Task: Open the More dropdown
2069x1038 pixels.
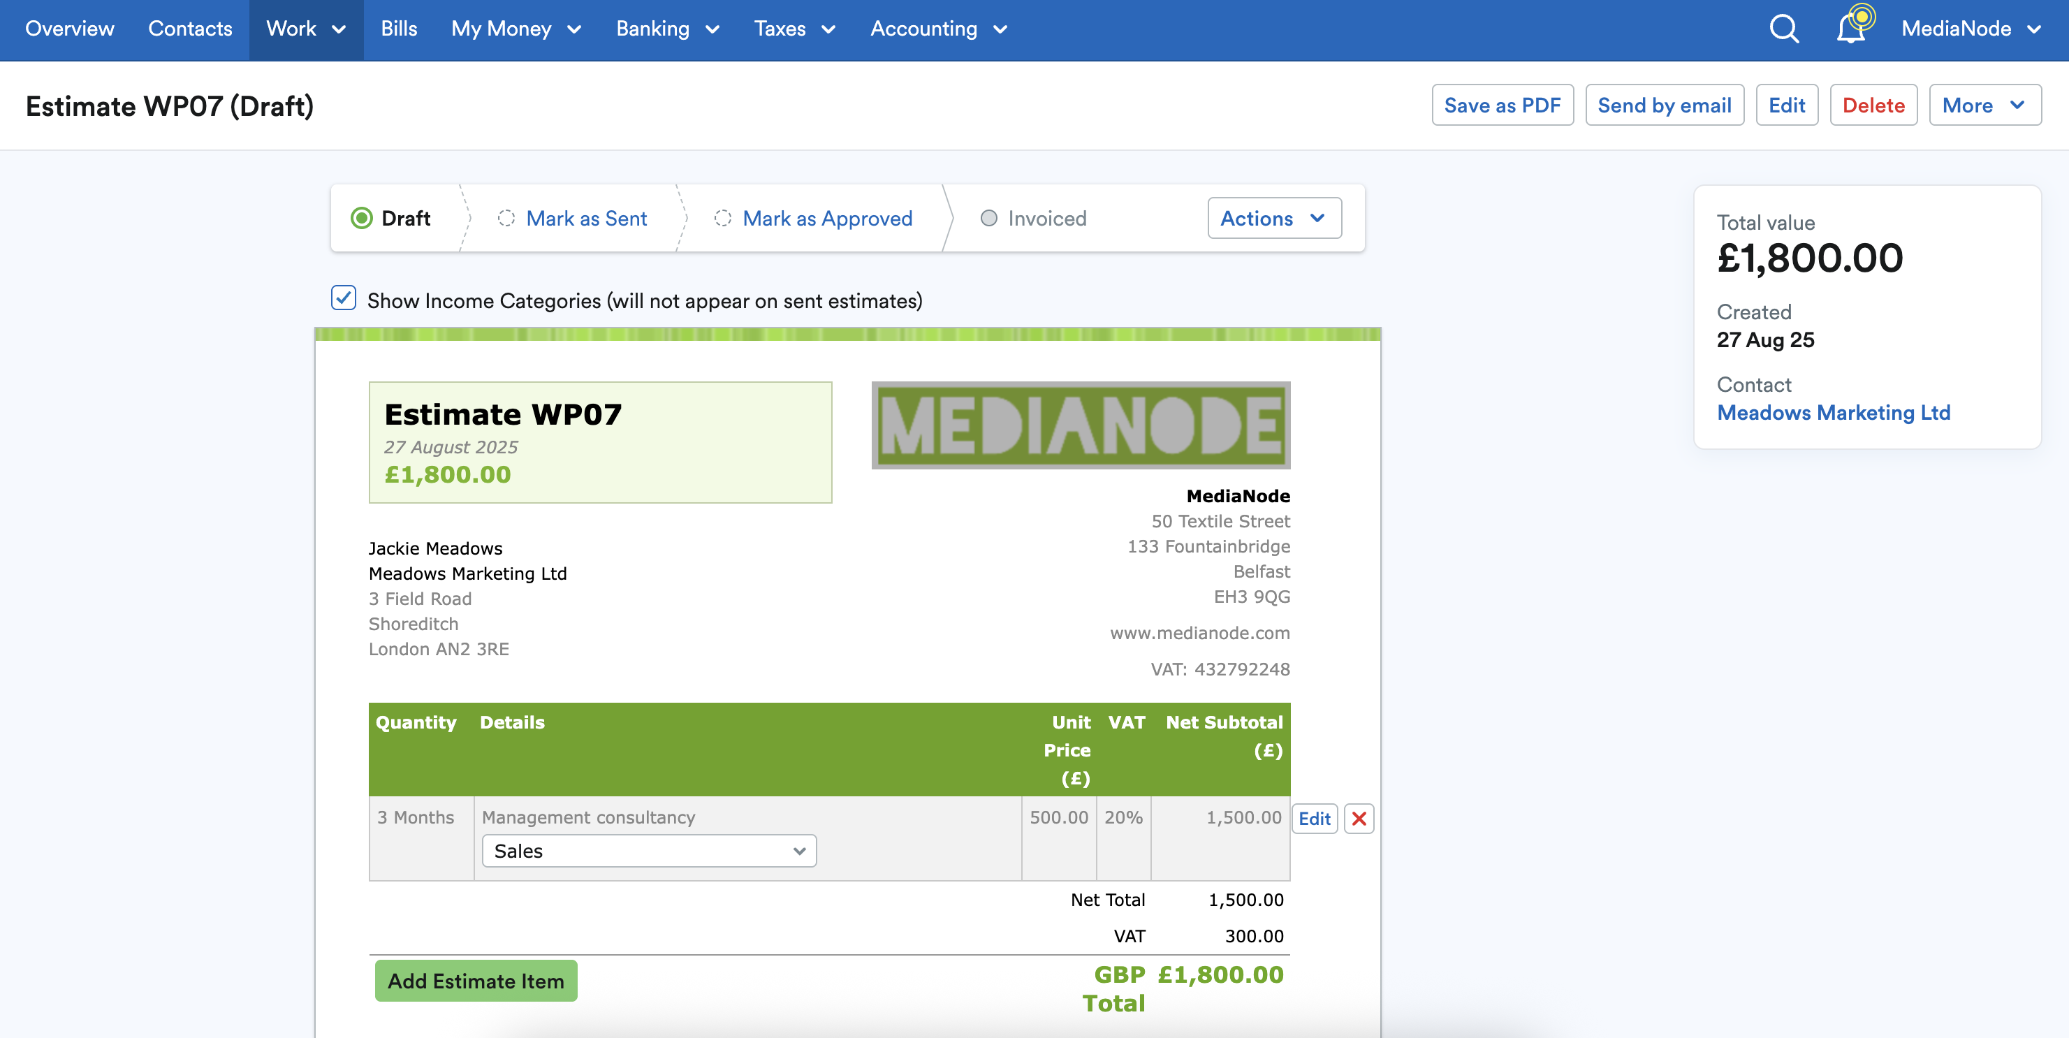Action: [x=1984, y=105]
